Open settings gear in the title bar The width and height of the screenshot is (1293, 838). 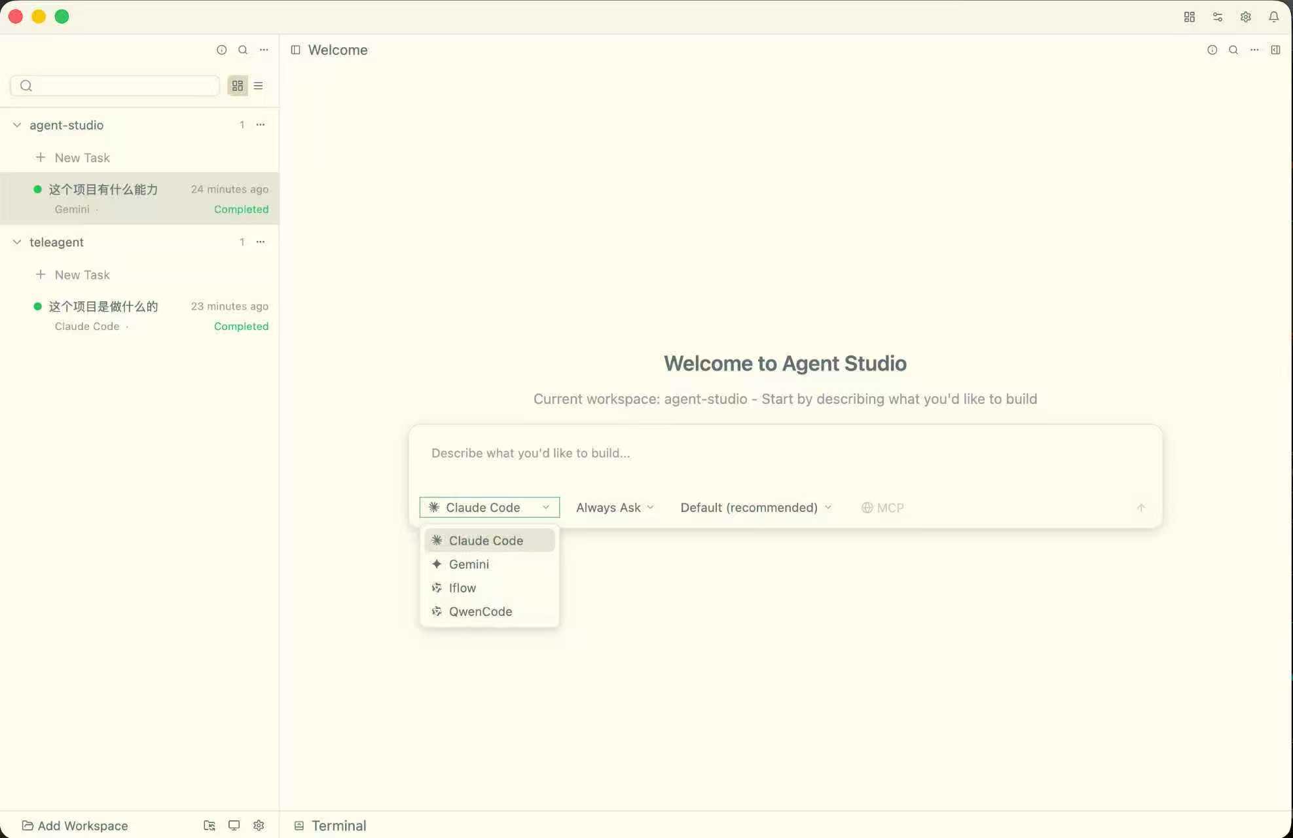click(1246, 16)
